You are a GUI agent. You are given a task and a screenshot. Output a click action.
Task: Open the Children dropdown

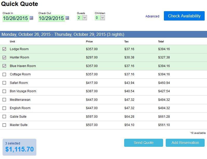[100, 18]
